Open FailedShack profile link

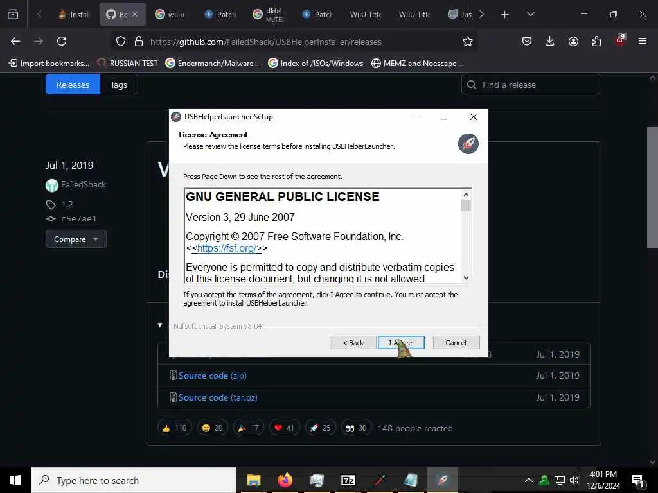point(83,184)
